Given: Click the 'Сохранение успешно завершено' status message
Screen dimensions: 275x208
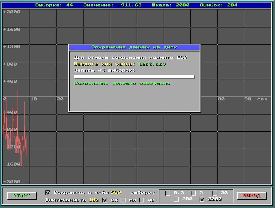Looking at the screenshot, I should [x=122, y=83].
